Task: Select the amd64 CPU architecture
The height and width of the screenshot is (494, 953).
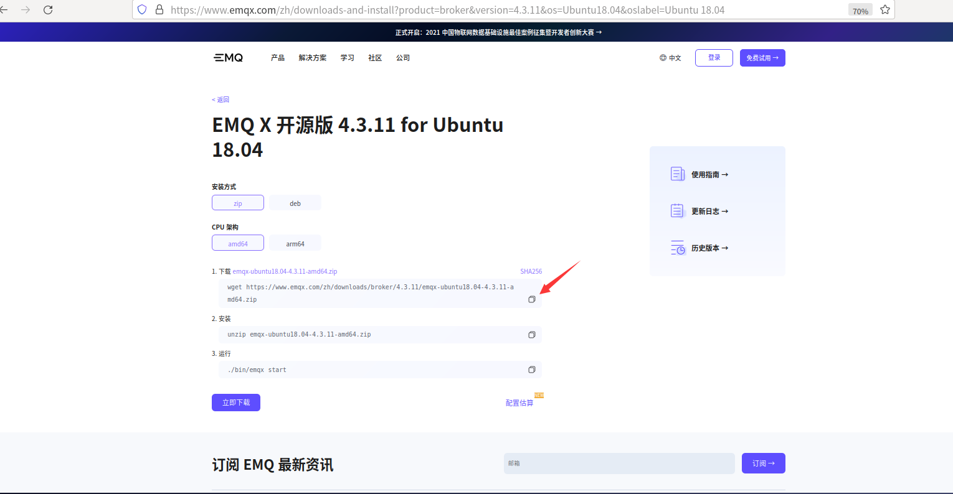Action: 238,243
